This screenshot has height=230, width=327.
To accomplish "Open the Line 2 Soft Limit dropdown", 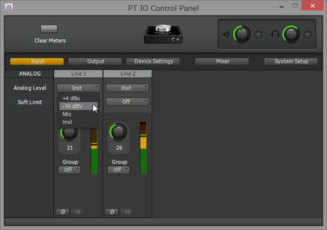I will click(x=127, y=102).
